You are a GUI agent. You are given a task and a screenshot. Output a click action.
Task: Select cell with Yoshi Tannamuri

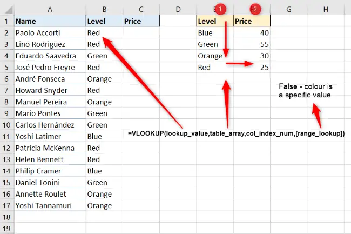50,205
